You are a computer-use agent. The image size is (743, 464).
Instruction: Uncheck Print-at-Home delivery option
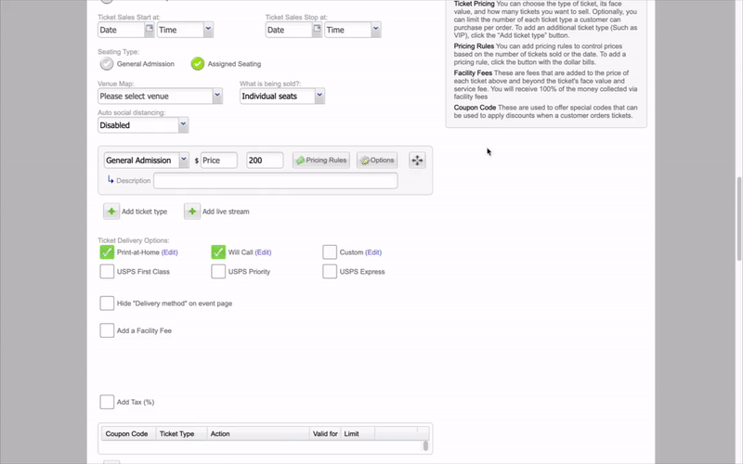click(107, 251)
